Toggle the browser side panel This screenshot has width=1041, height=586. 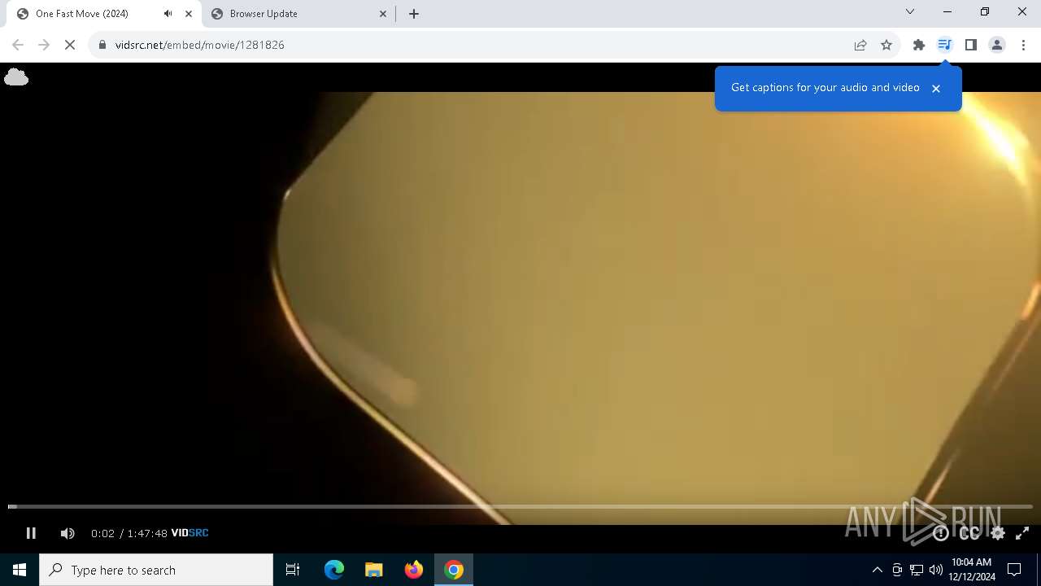pos(971,45)
